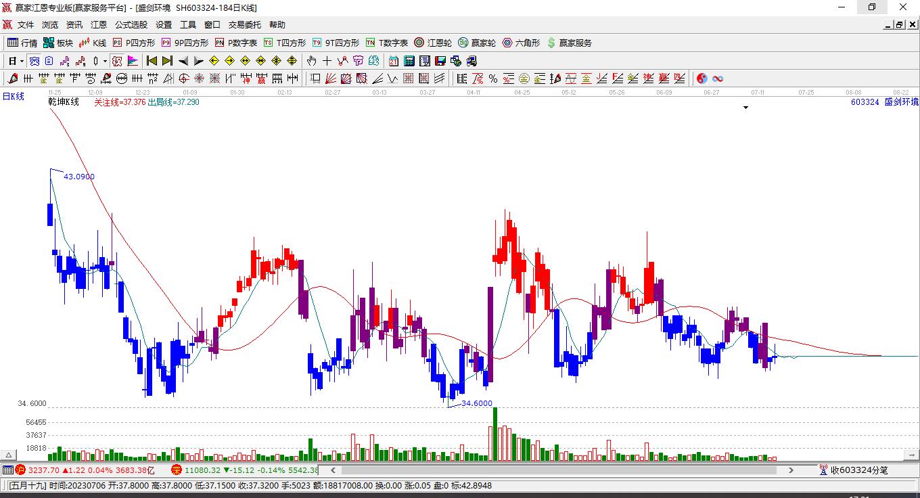
Task: Open the 9P四方形 tool
Action: coord(184,43)
